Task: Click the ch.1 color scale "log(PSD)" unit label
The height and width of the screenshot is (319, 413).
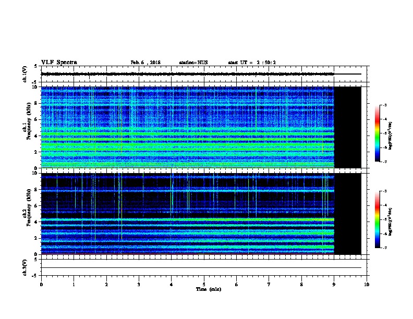Action: [x=391, y=136]
